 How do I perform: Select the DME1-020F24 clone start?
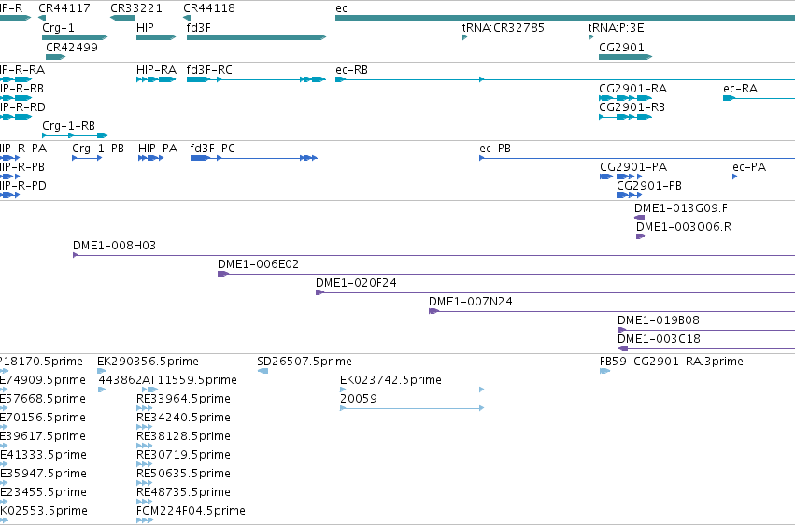pyautogui.click(x=319, y=293)
